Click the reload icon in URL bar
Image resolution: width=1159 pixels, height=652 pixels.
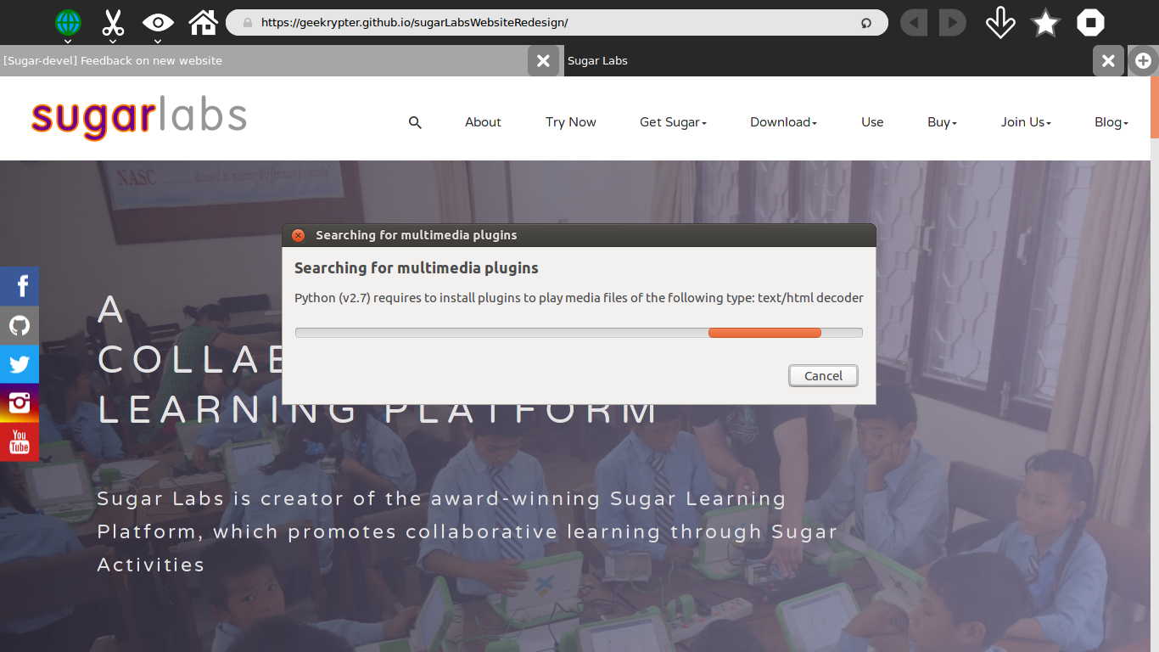(x=866, y=23)
